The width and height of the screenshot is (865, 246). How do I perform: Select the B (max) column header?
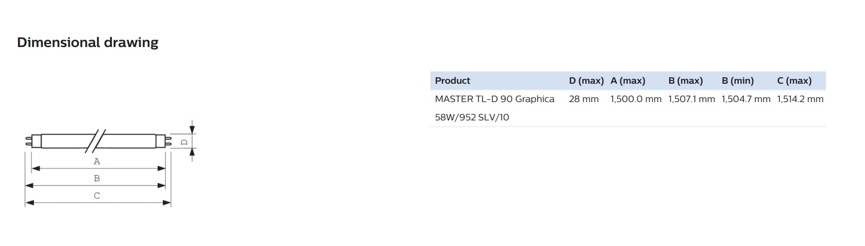pyautogui.click(x=685, y=80)
